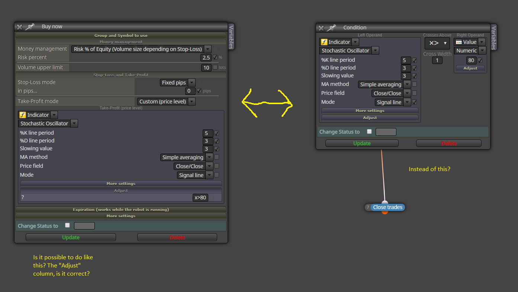
Task: Open Variables tab on Condition panel
Action: [x=493, y=37]
